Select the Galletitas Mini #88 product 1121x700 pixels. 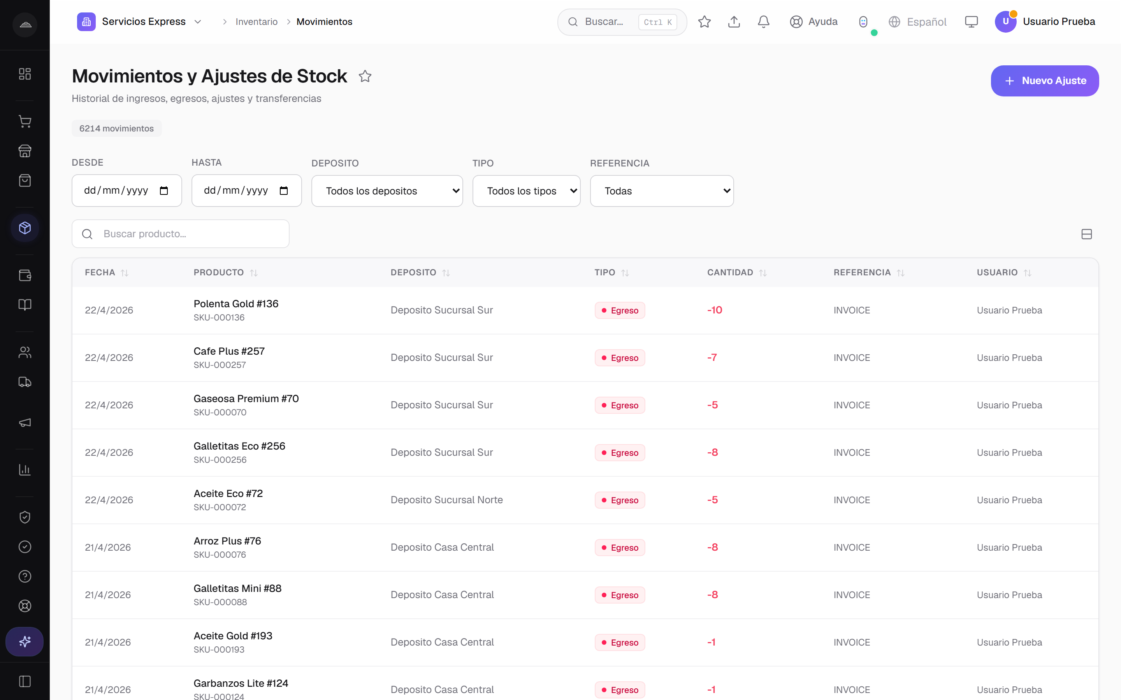[x=238, y=588]
